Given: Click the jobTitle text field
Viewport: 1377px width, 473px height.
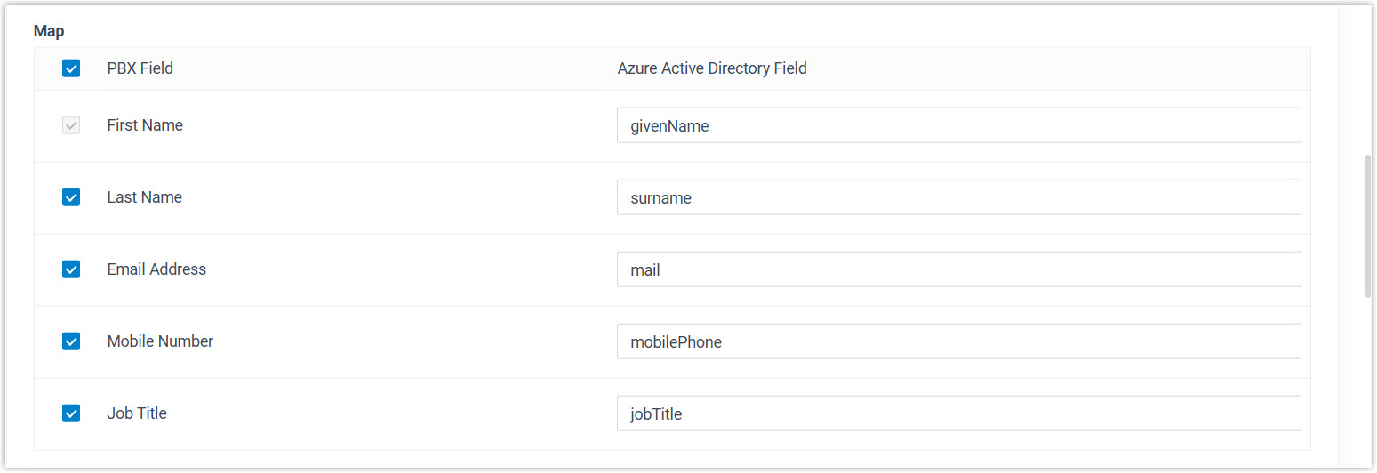Looking at the screenshot, I should (x=958, y=413).
